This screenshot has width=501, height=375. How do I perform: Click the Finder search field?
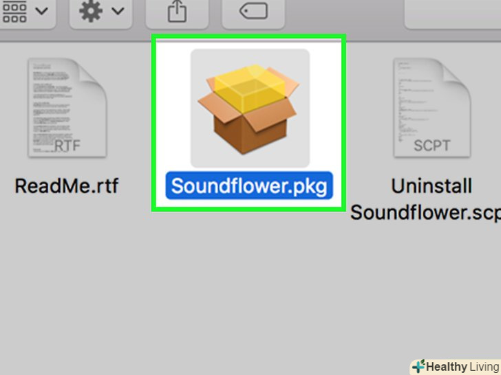pos(452,13)
